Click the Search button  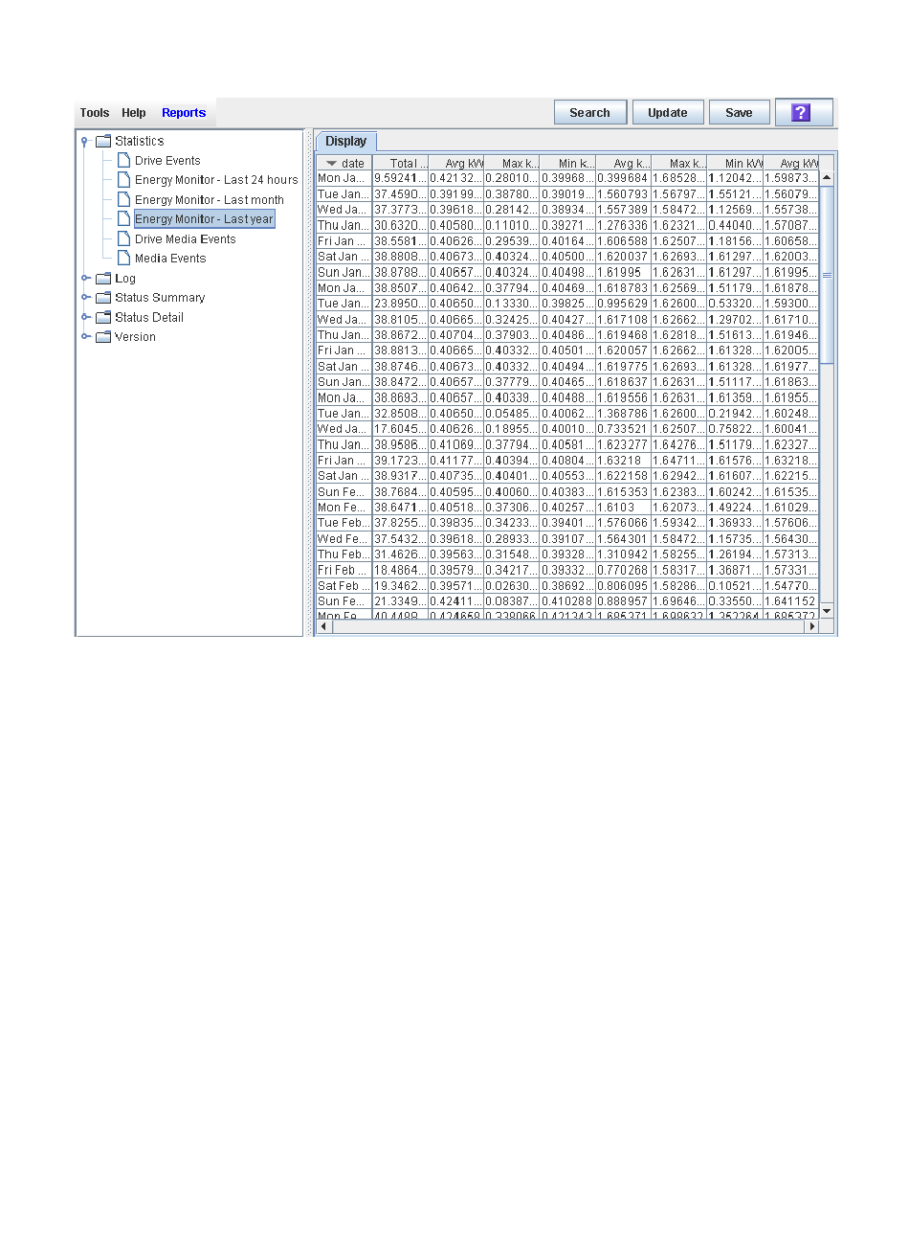click(590, 113)
